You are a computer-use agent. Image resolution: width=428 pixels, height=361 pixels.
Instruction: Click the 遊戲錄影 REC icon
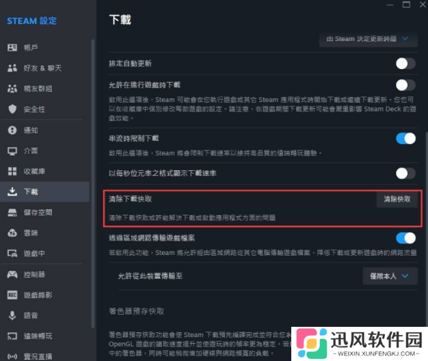[x=12, y=295]
